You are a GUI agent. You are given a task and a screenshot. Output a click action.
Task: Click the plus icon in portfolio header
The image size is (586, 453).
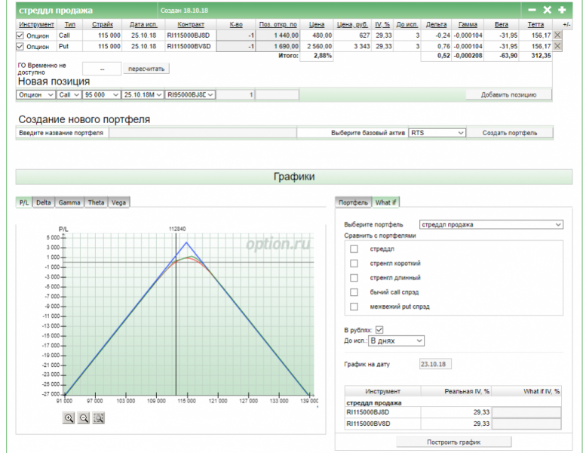(x=562, y=10)
